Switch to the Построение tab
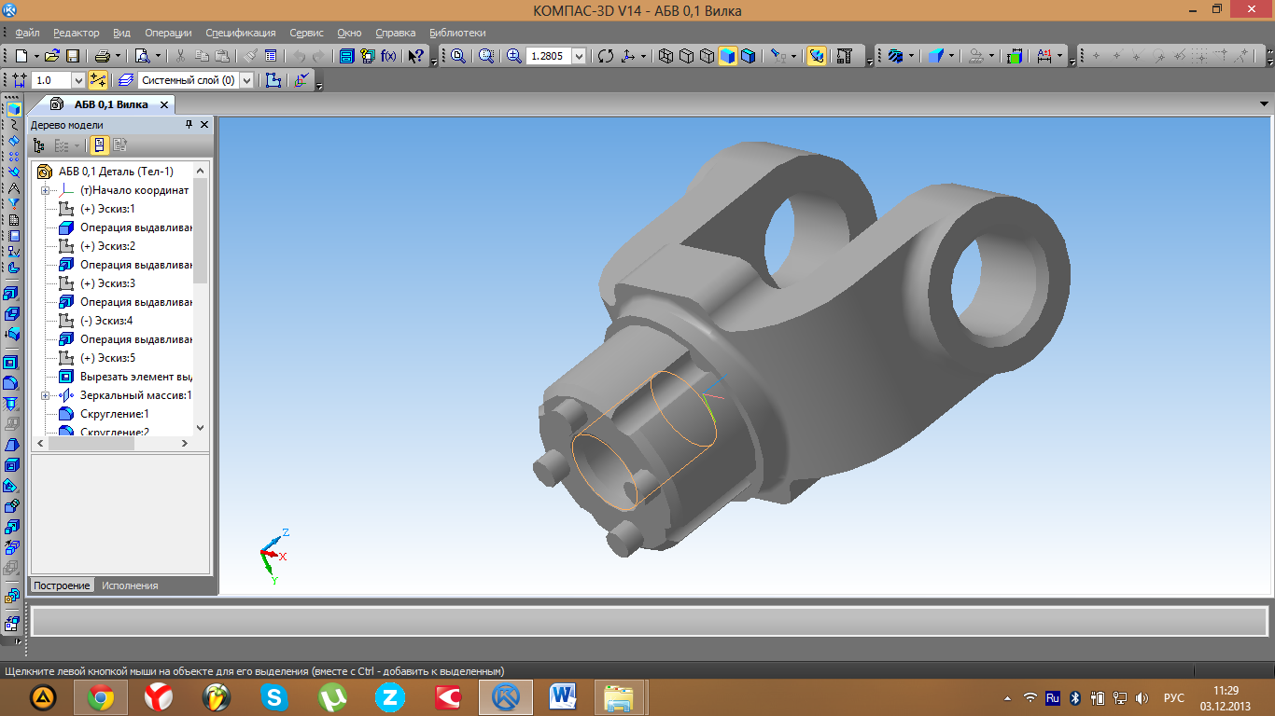1275x716 pixels. pyautogui.click(x=62, y=585)
